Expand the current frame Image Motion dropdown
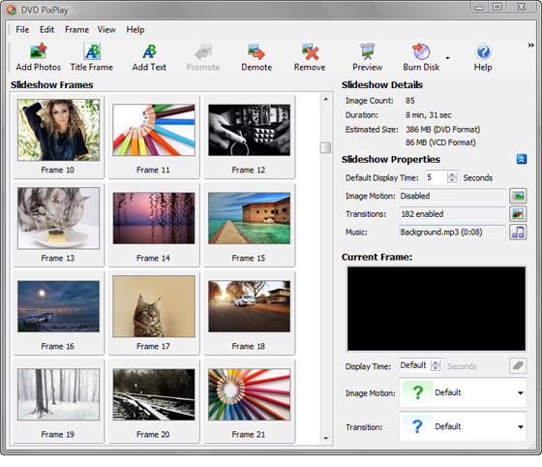542x467 pixels. tap(521, 393)
